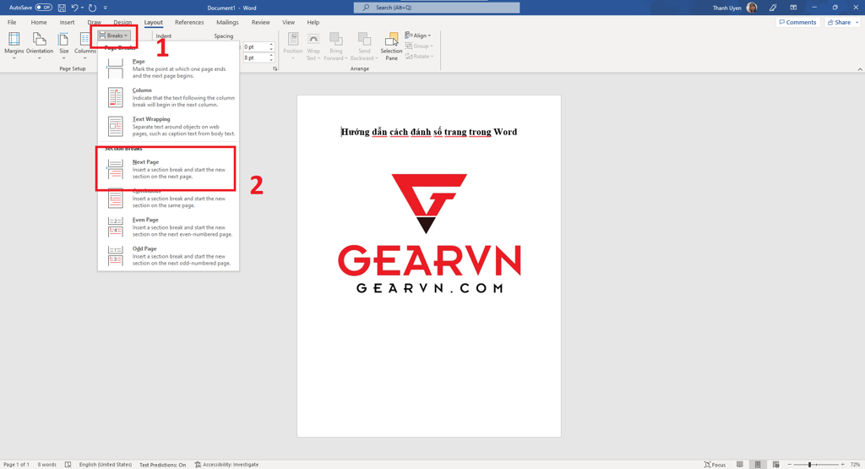Switch to Read Mode view icon
The image size is (865, 469).
(x=740, y=465)
